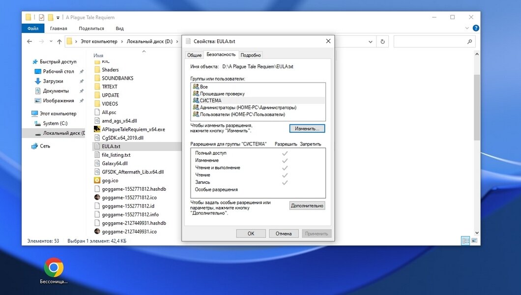The image size is (521, 295).
Task: Go back with the Explorer back arrow
Action: click(29, 41)
